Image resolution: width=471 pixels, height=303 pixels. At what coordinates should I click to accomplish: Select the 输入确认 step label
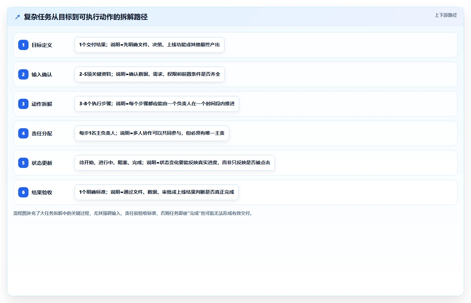coord(42,74)
